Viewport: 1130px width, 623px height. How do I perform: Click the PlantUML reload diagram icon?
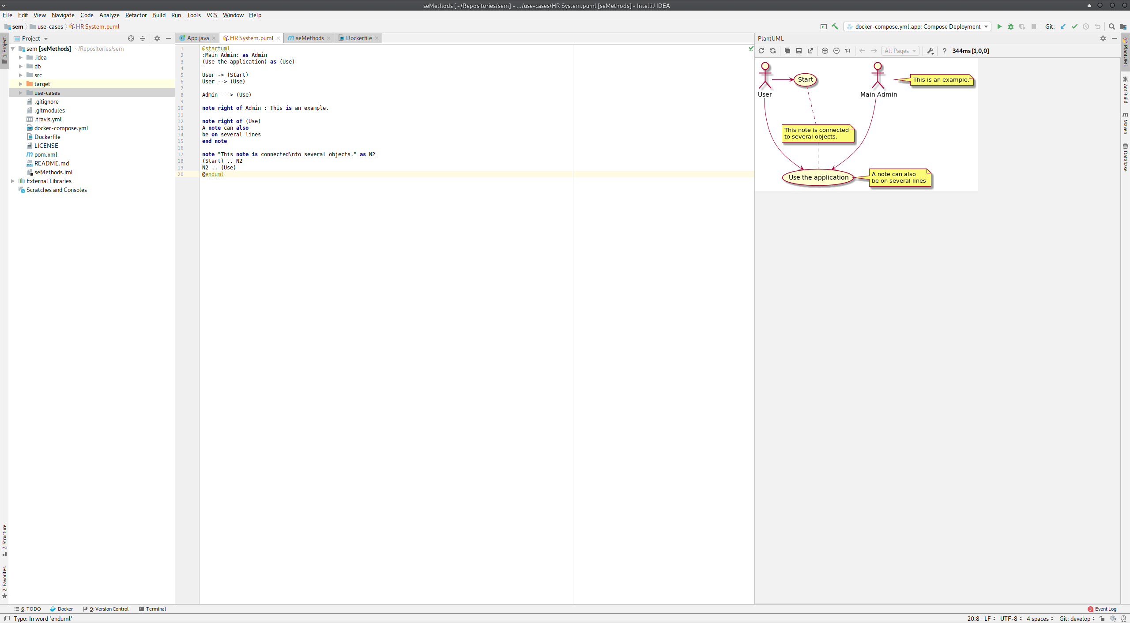[761, 51]
